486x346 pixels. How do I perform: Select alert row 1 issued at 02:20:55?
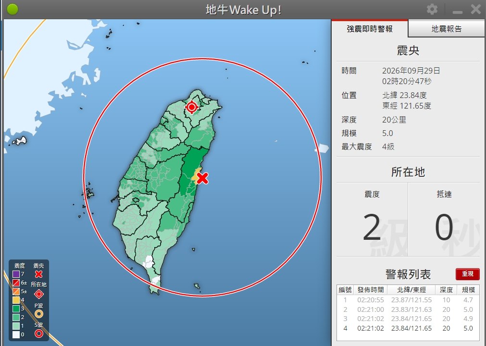(x=408, y=300)
